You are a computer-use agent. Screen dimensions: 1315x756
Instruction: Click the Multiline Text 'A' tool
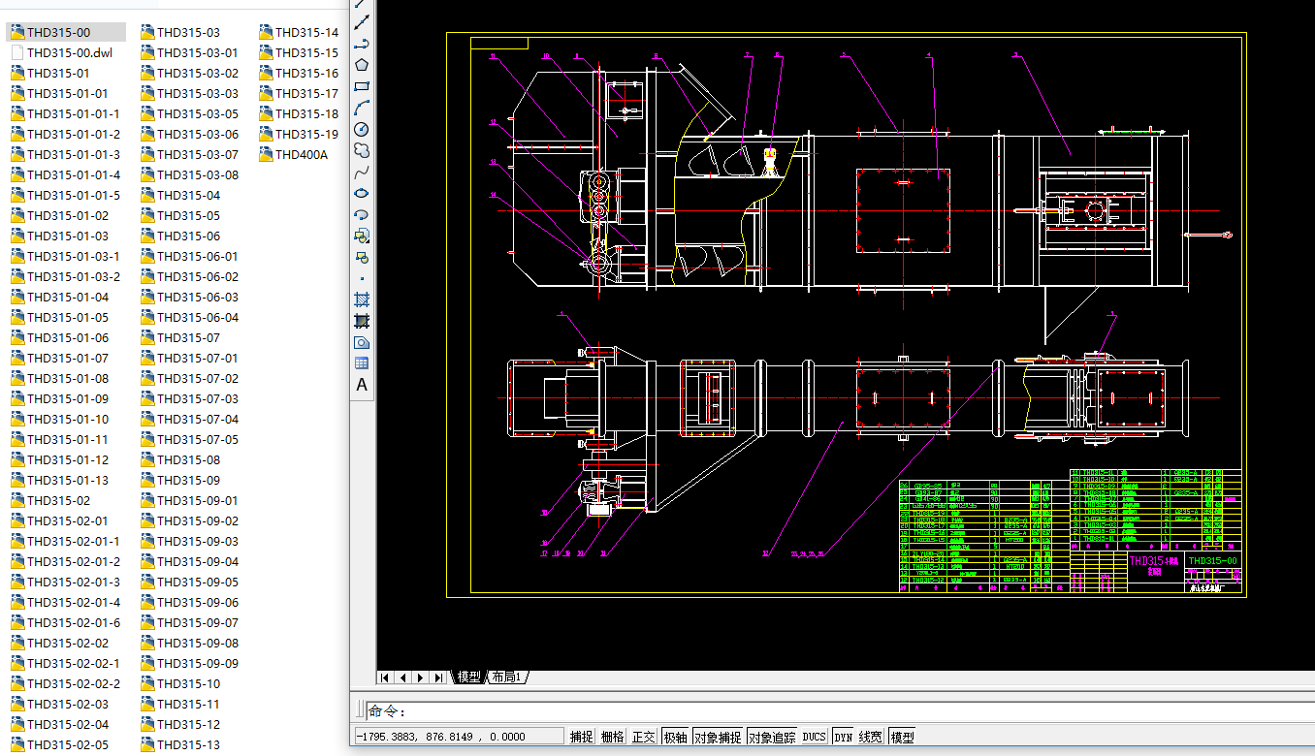(x=362, y=385)
